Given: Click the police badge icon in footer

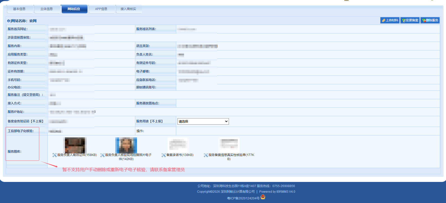Looking at the screenshot, I should tap(263, 197).
